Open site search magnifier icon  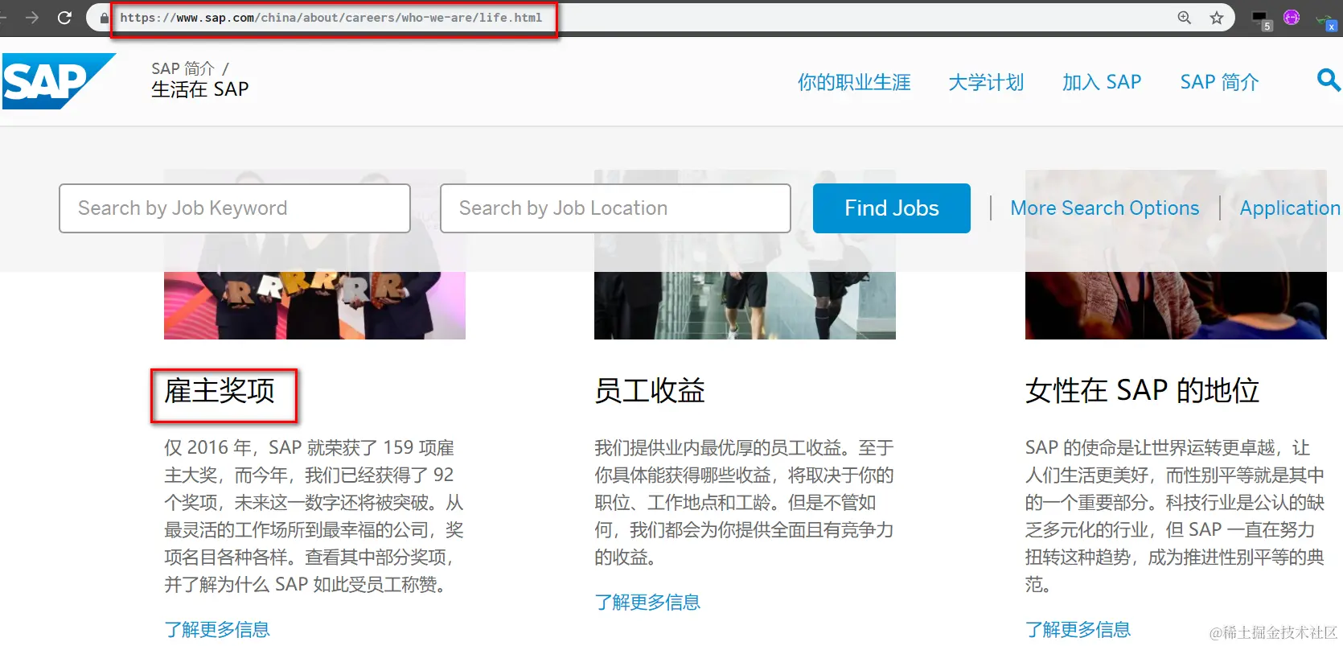pyautogui.click(x=1328, y=80)
